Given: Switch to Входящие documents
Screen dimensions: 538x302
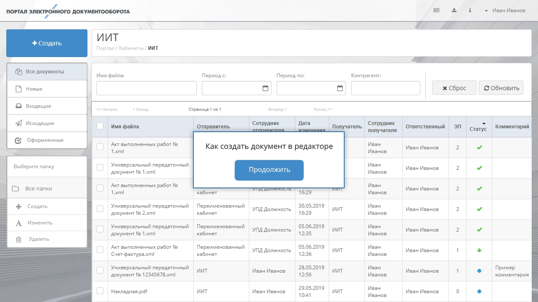Looking at the screenshot, I should (38, 106).
